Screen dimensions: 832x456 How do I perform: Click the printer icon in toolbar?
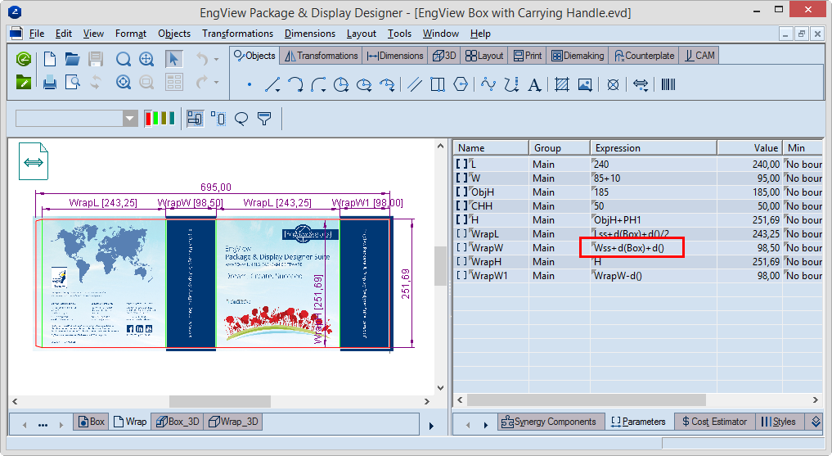pos(49,82)
